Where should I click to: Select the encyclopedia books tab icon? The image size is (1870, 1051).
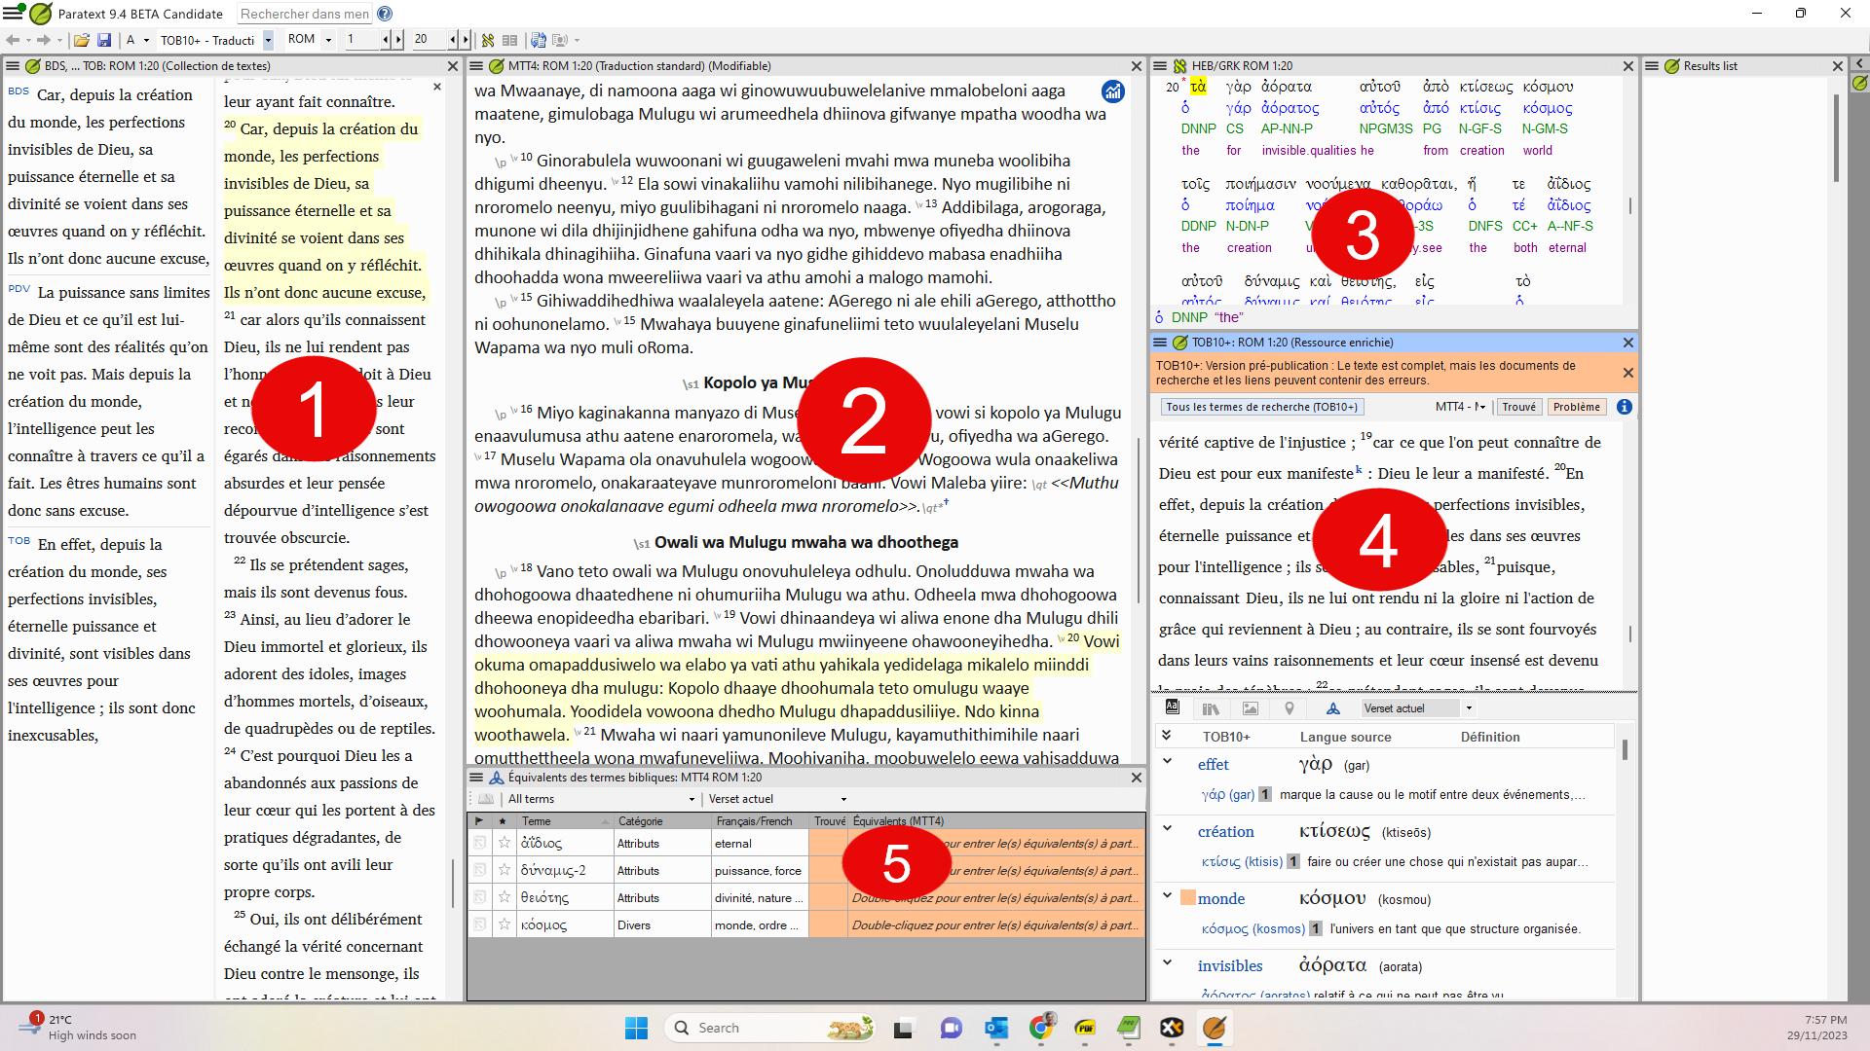click(1211, 708)
